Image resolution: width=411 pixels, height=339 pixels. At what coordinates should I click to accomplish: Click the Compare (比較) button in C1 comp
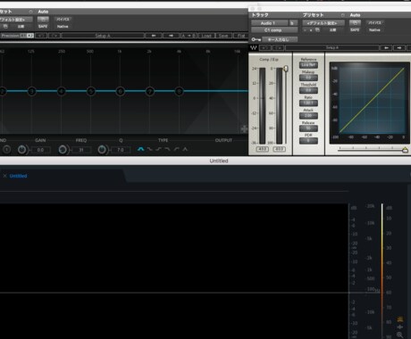pos(333,30)
